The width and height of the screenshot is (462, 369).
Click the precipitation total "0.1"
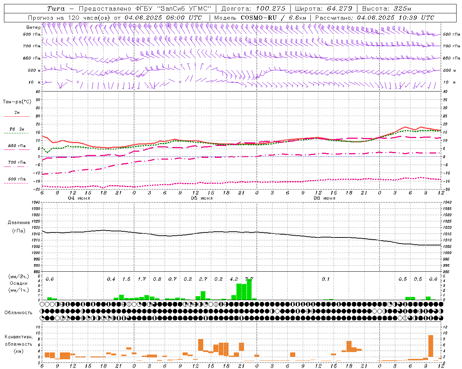point(326,279)
